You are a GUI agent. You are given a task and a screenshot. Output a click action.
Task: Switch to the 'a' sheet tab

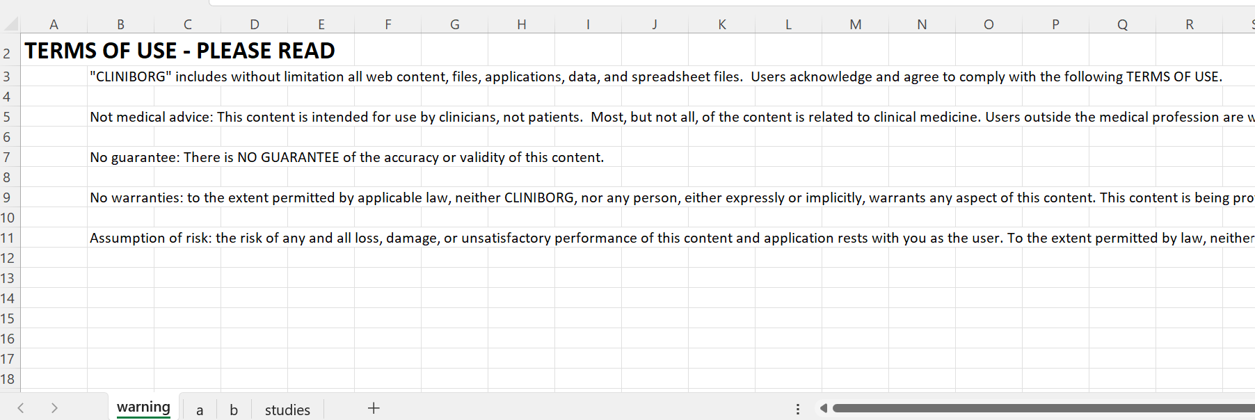tap(200, 410)
